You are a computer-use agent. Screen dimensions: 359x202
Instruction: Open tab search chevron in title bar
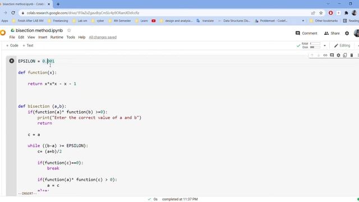click(x=328, y=4)
